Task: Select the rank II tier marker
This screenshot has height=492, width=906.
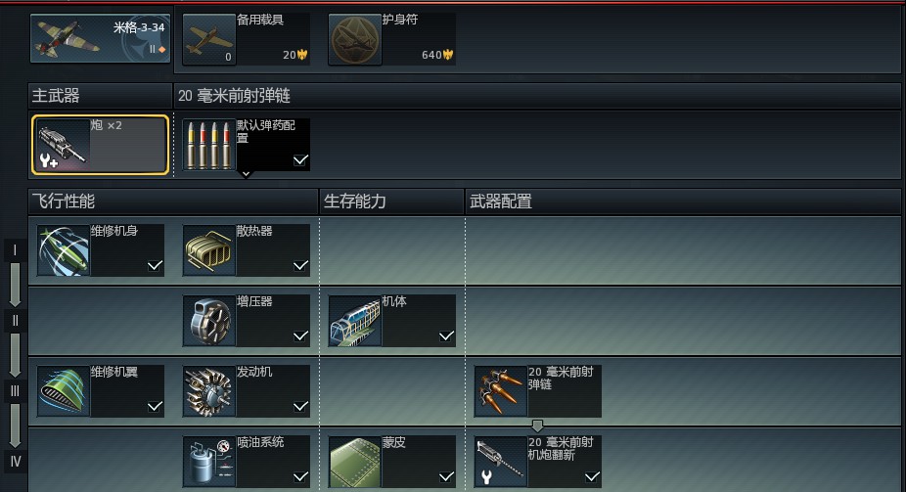Action: tap(15, 321)
